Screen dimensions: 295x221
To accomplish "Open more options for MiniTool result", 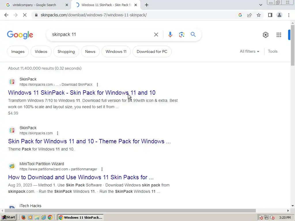I will coord(102,169).
